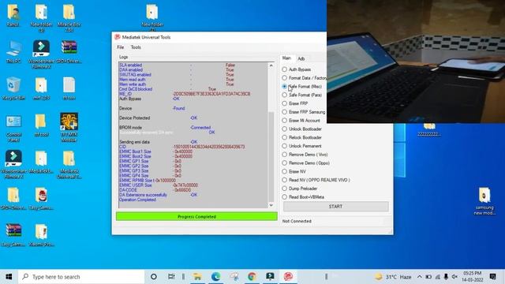Click the Not Connected status text

coord(297,221)
